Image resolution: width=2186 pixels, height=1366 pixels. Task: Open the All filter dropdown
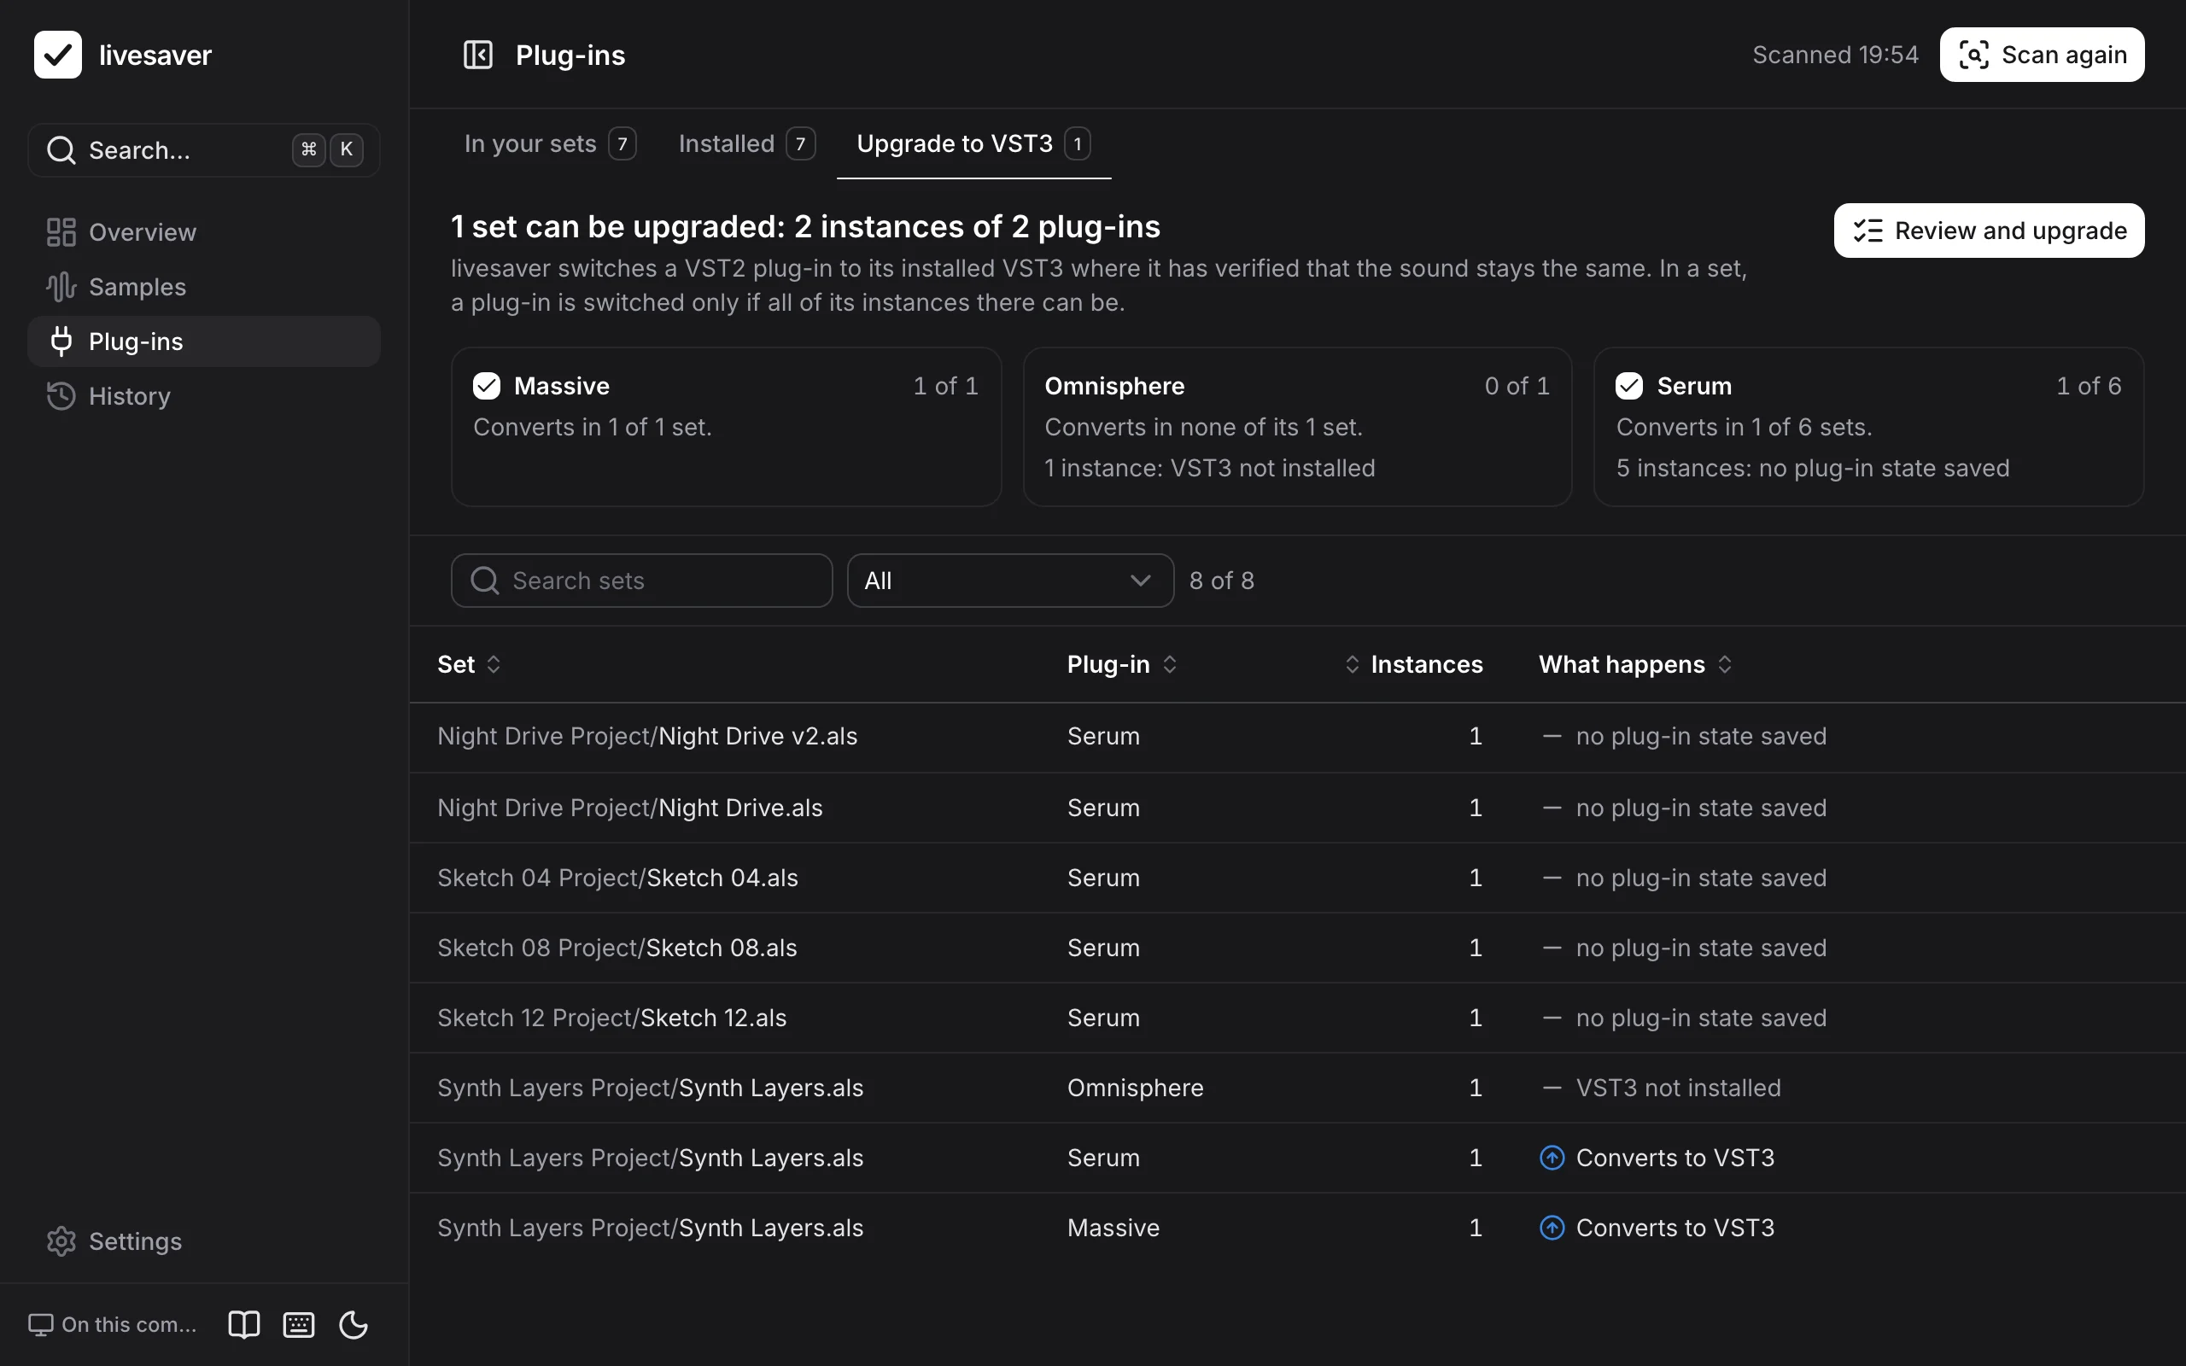click(1010, 581)
